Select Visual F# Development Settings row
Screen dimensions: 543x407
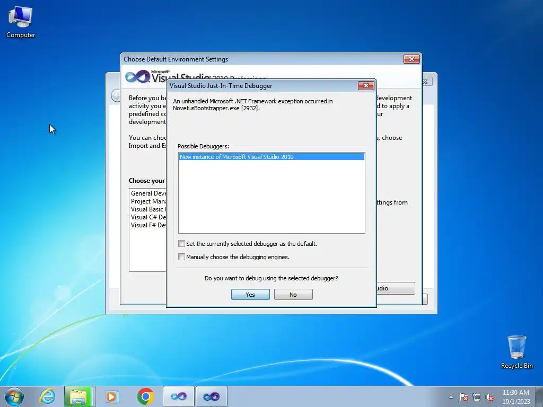pyautogui.click(x=148, y=225)
